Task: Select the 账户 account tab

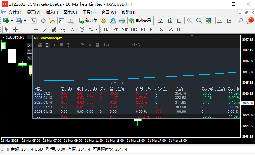Action: tap(107, 45)
